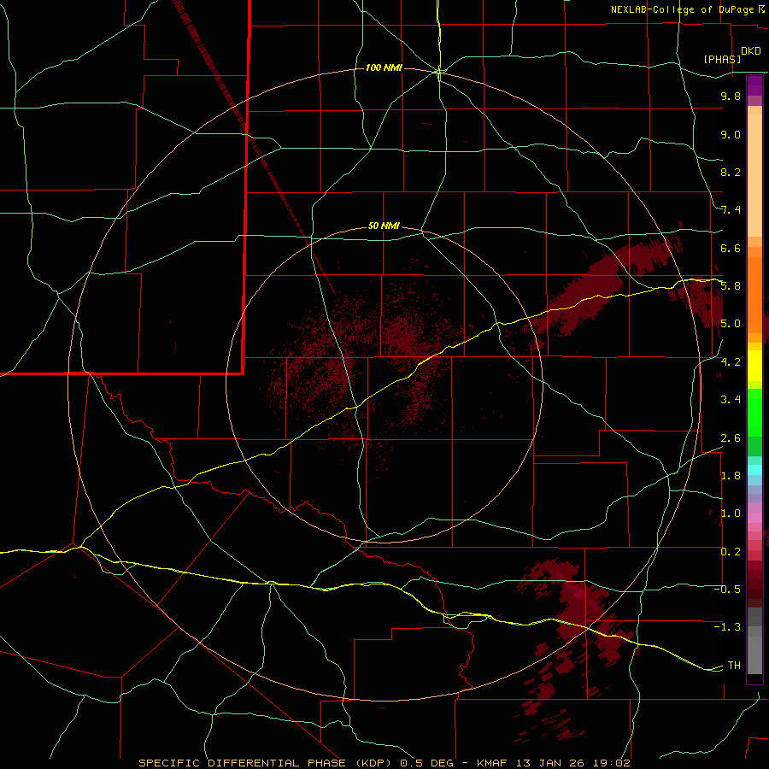This screenshot has height=769, width=769.
Task: Click the 4.2 scale value
Action: [x=731, y=362]
